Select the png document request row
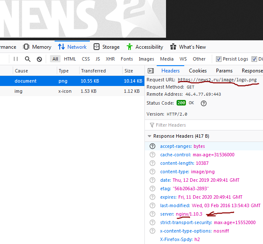 [72, 81]
